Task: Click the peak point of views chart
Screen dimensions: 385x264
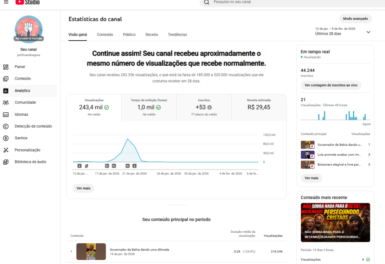Action: [128, 139]
